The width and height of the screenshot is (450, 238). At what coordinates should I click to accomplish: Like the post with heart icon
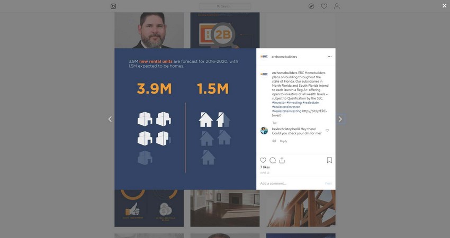[263, 160]
